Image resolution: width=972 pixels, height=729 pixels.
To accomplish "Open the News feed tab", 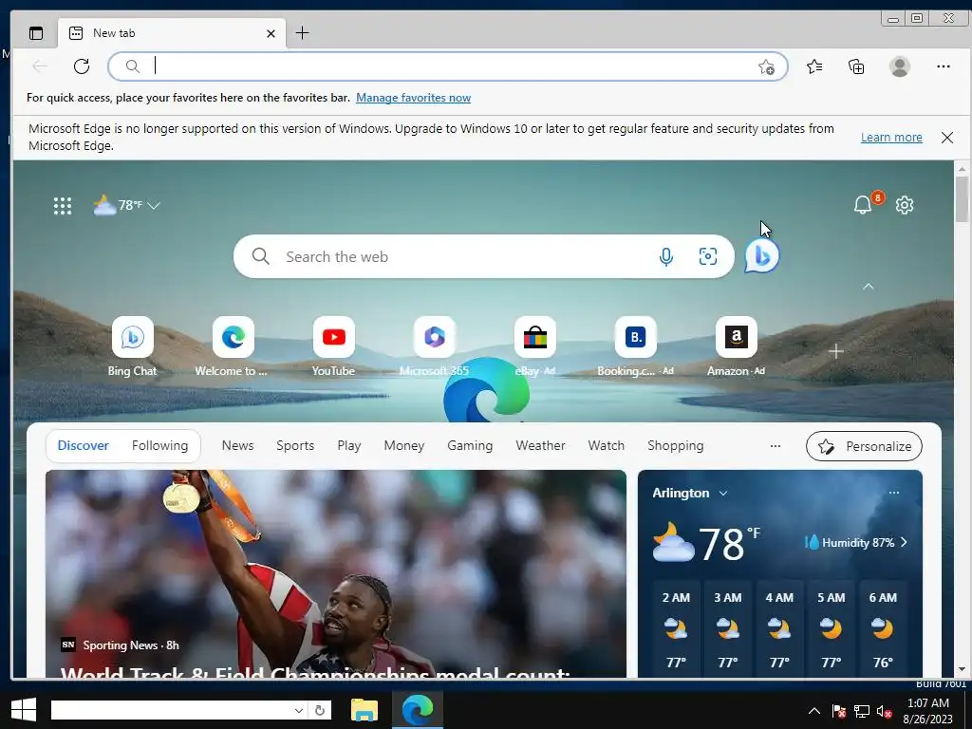I will tap(237, 446).
